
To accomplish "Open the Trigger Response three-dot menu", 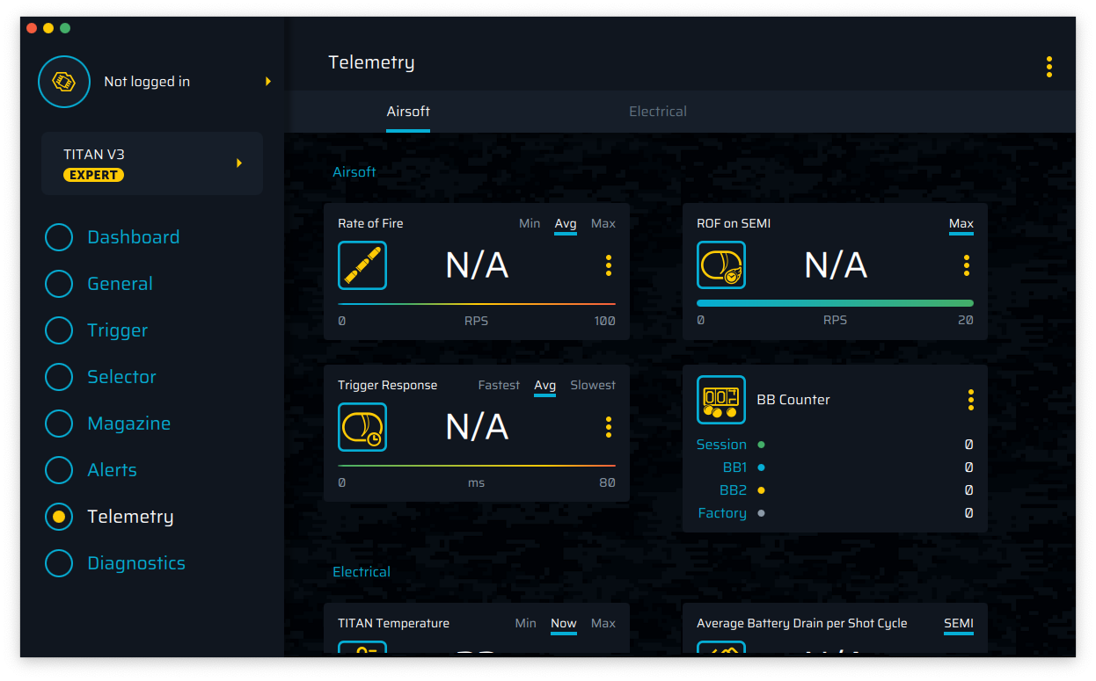I will (x=608, y=427).
